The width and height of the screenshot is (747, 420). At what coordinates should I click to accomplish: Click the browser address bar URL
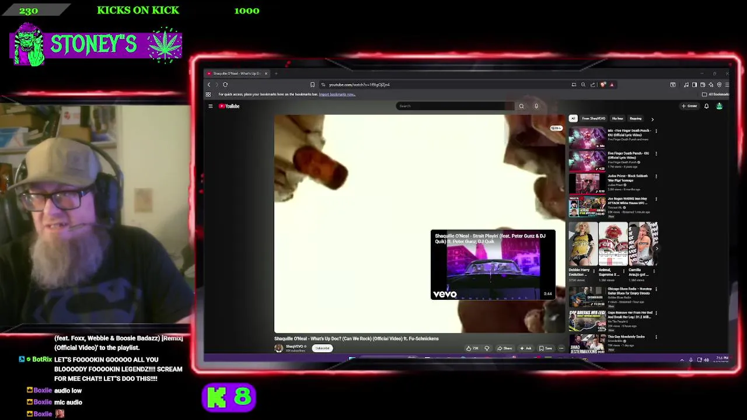pos(359,85)
